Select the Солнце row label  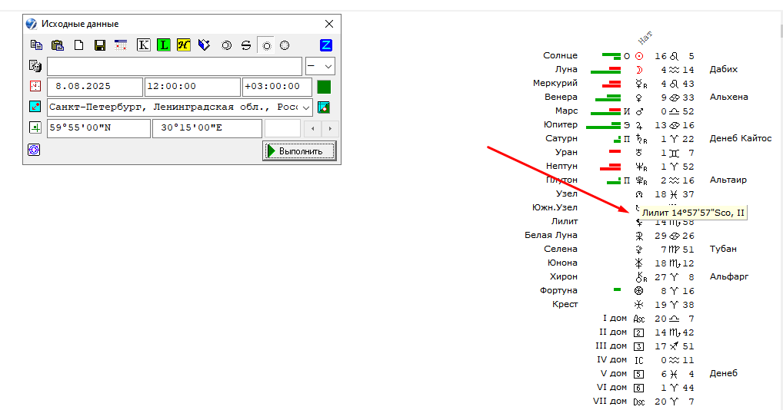(560, 55)
